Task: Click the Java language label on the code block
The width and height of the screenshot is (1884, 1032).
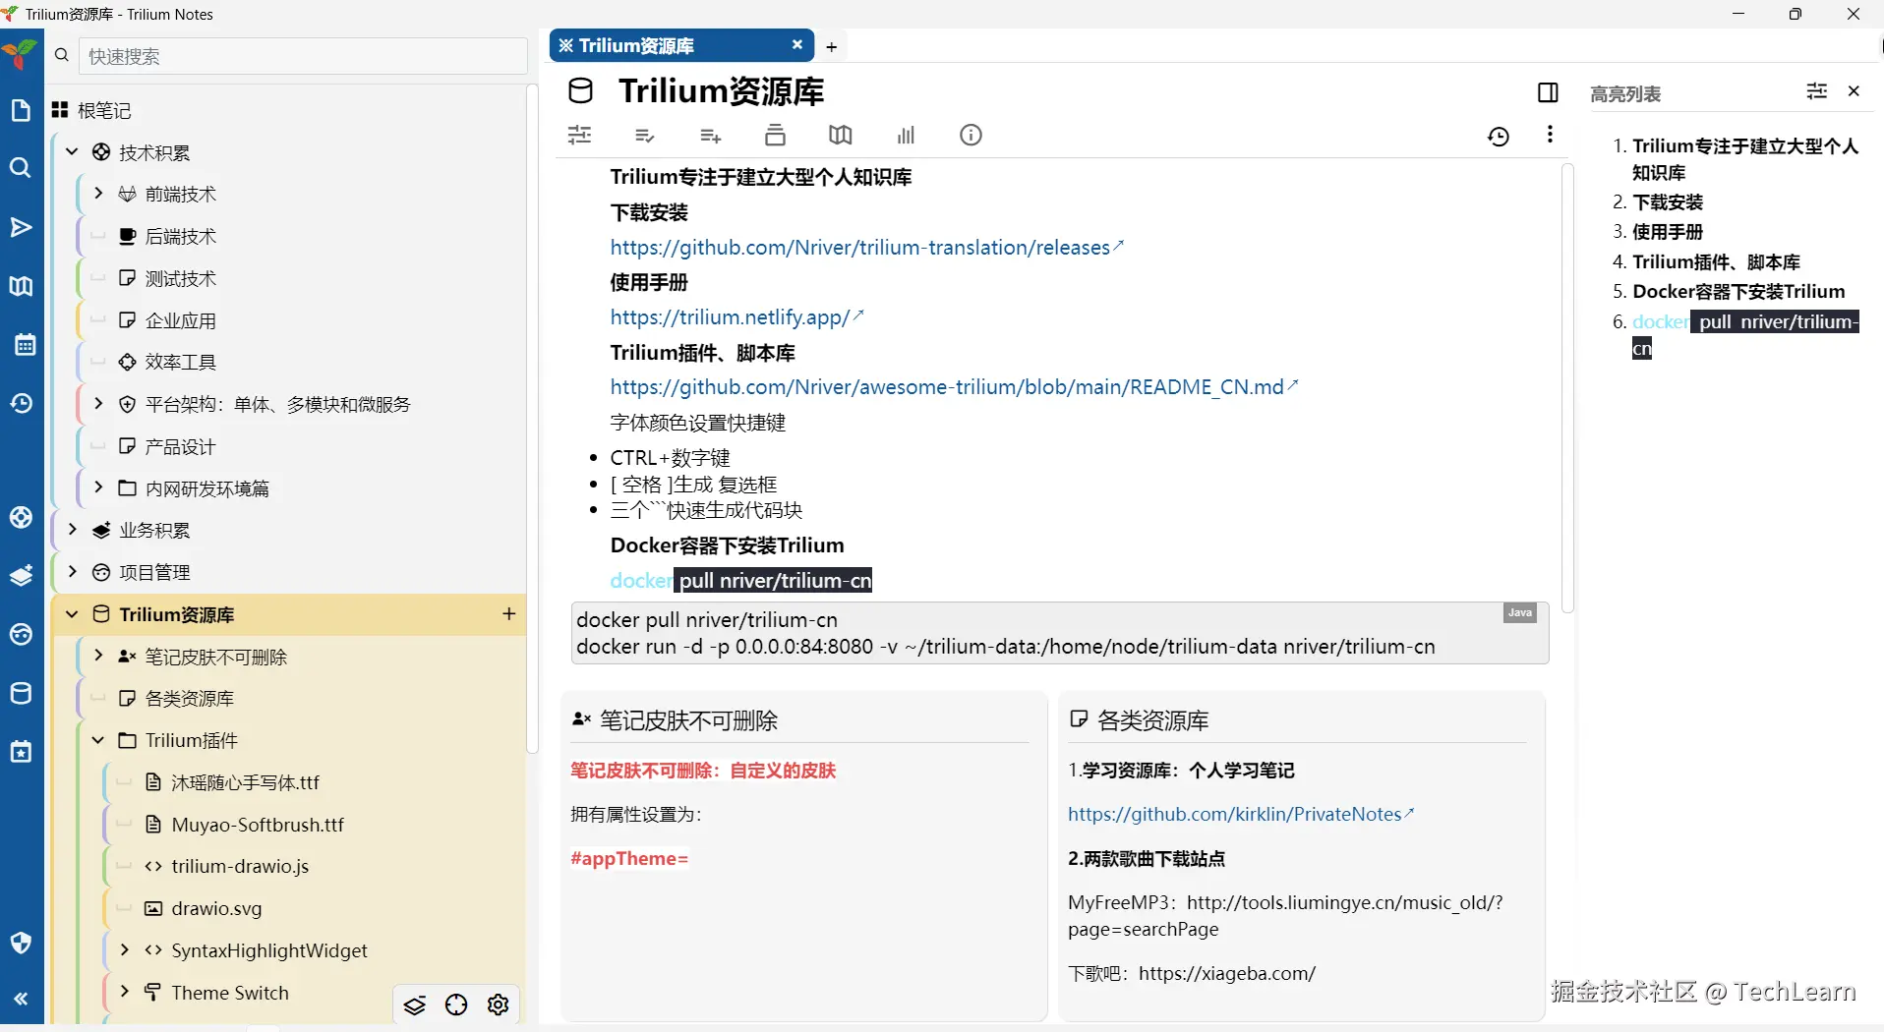Action: point(1519,613)
